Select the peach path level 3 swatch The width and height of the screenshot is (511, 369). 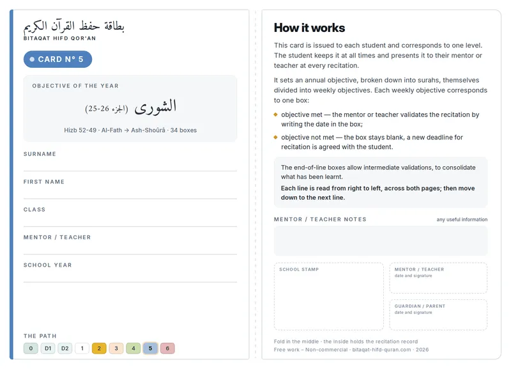point(116,348)
